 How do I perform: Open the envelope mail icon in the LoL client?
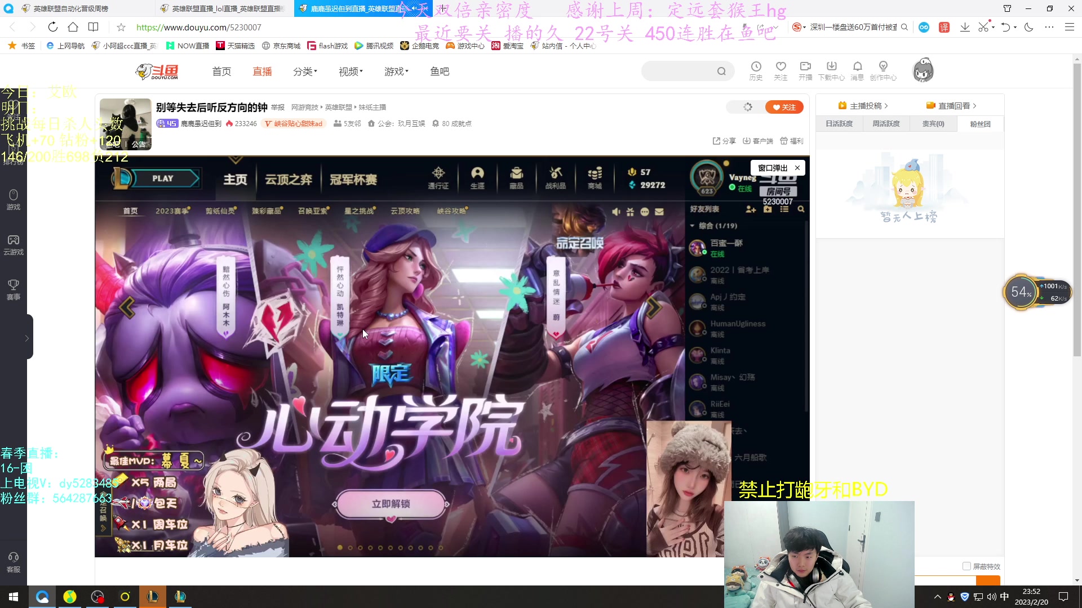(659, 211)
